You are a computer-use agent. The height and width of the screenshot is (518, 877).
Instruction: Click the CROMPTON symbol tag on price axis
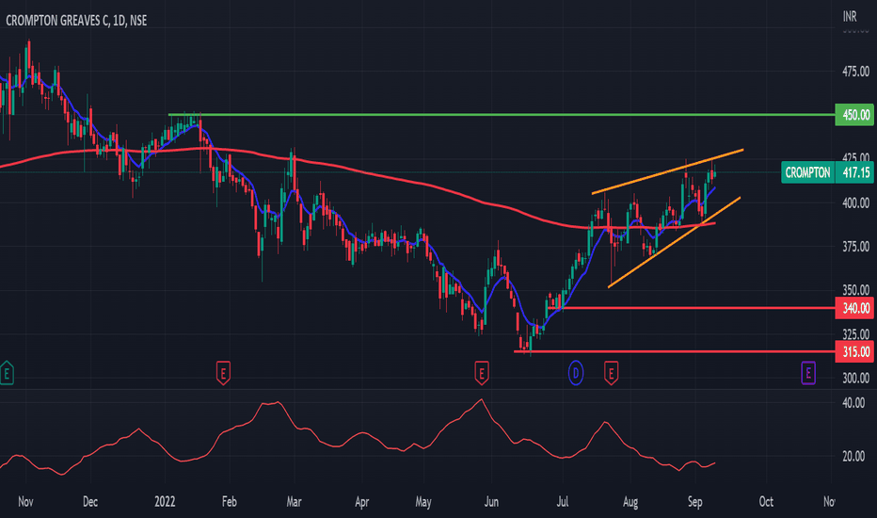pyautogui.click(x=807, y=172)
